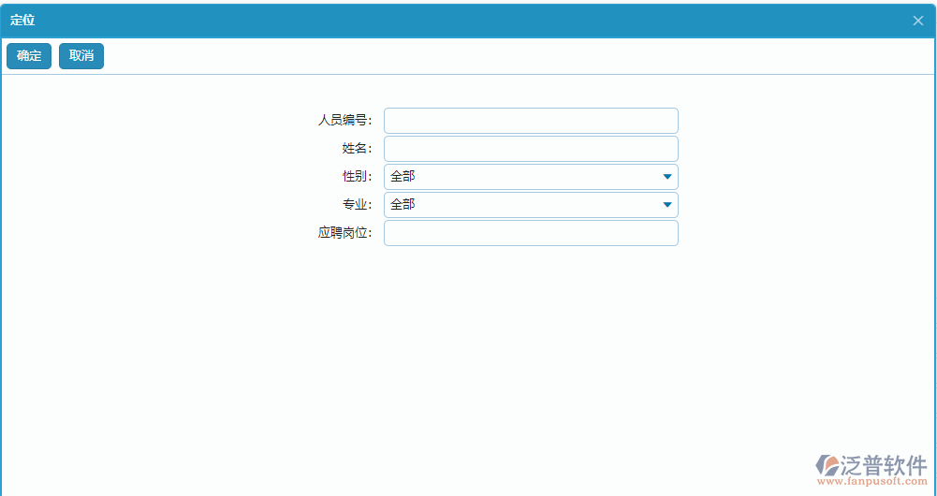Click the 应聘岗位 input box
The height and width of the screenshot is (496, 937).
[x=530, y=233]
